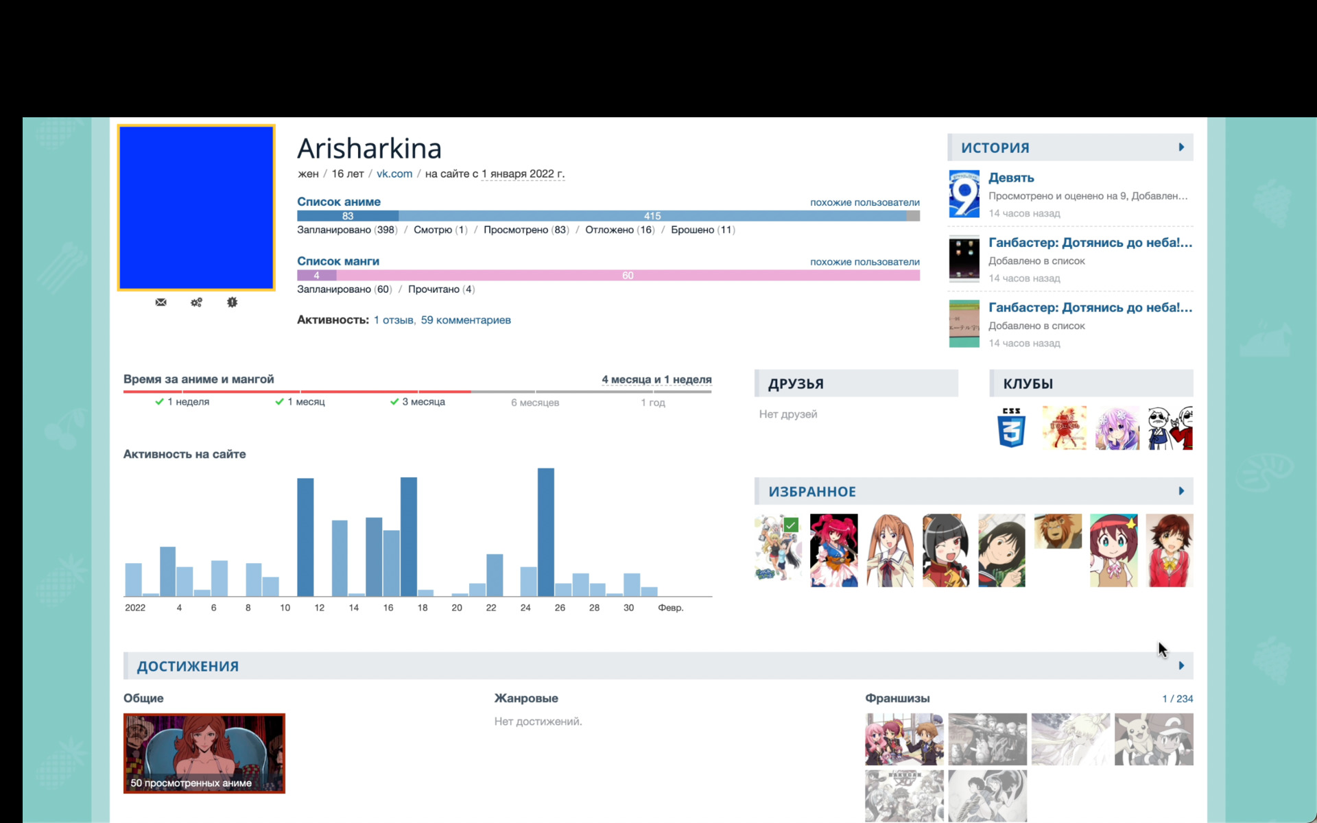Click the tallest activity bar near 25

545,532
